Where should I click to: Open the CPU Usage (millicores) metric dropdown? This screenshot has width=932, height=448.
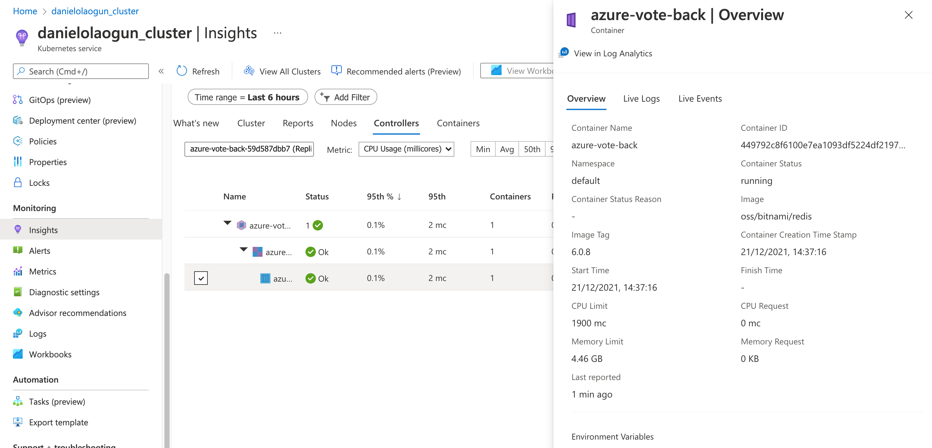(x=406, y=149)
